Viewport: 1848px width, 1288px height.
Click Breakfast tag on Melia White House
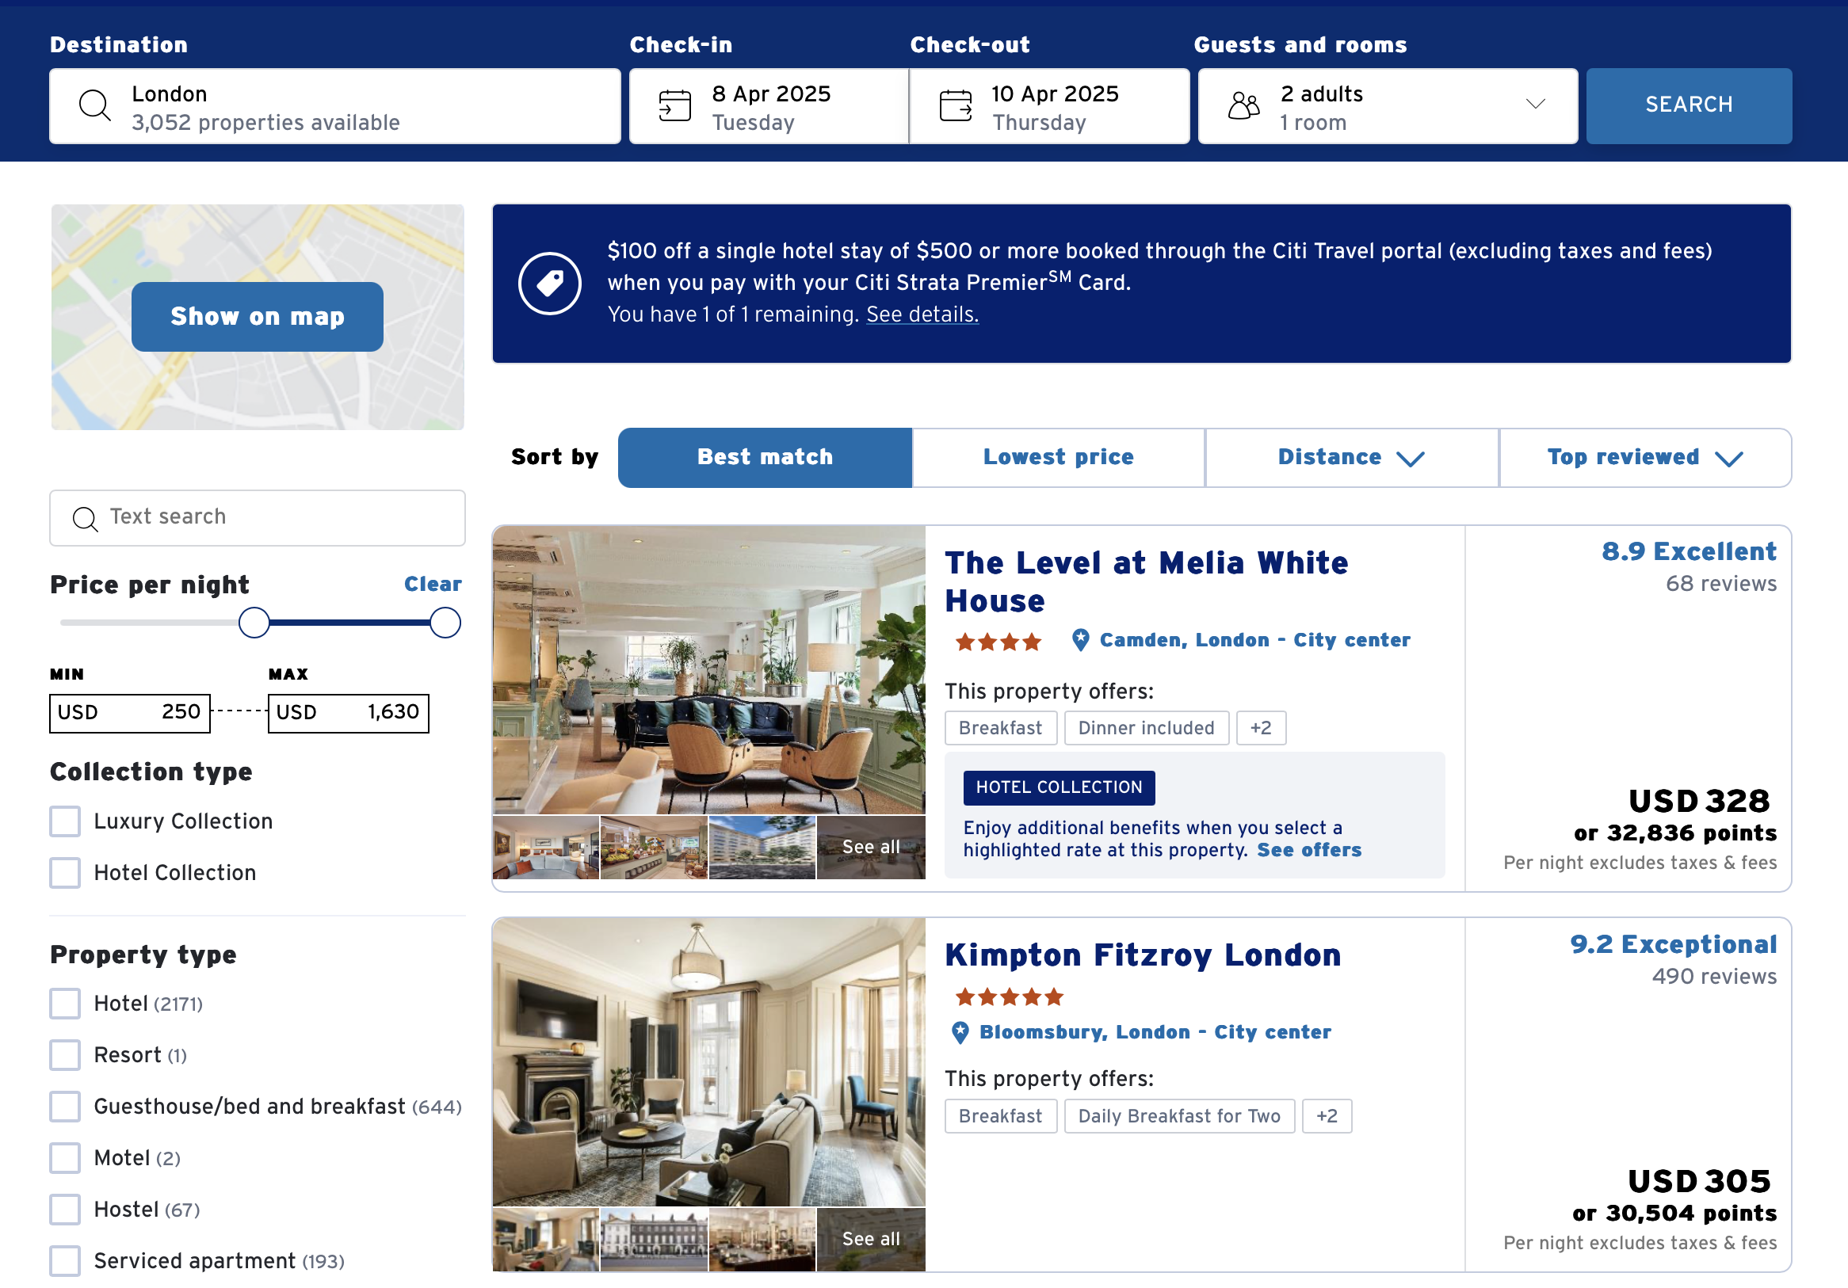coord(1000,728)
